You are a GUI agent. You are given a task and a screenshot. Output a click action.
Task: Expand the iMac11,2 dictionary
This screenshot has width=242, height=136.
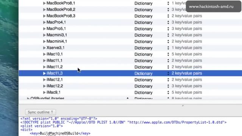click(x=44, y=67)
